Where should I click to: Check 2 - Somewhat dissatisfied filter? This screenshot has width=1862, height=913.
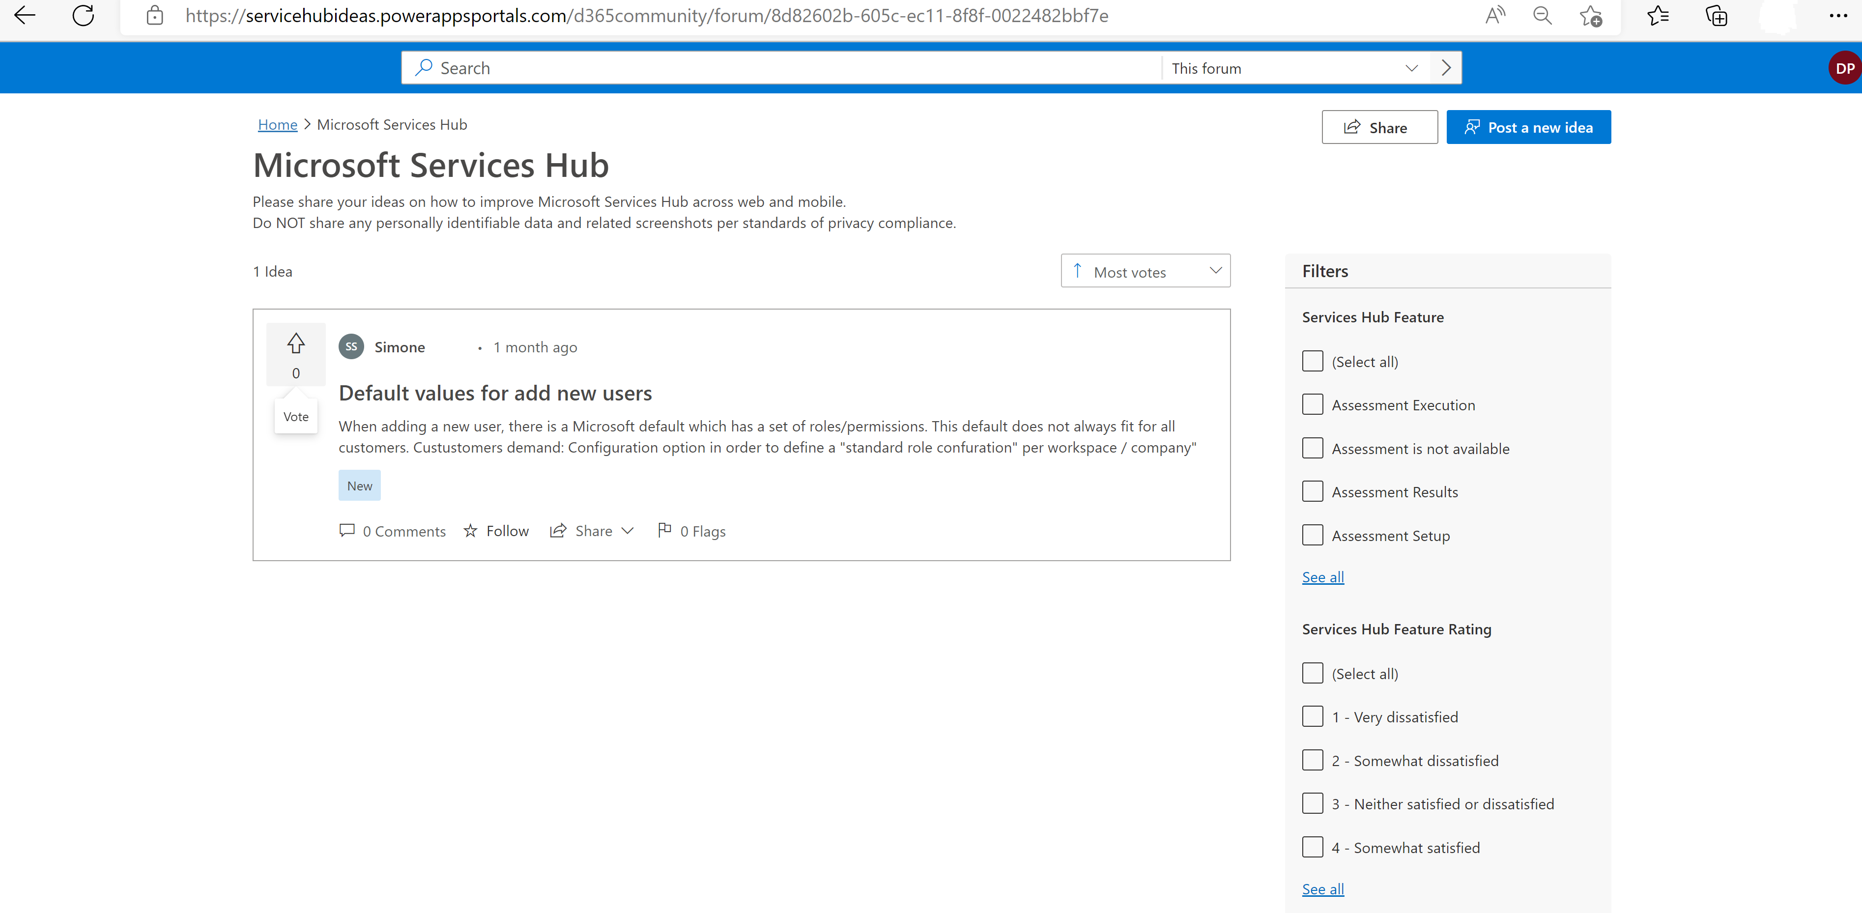point(1313,761)
